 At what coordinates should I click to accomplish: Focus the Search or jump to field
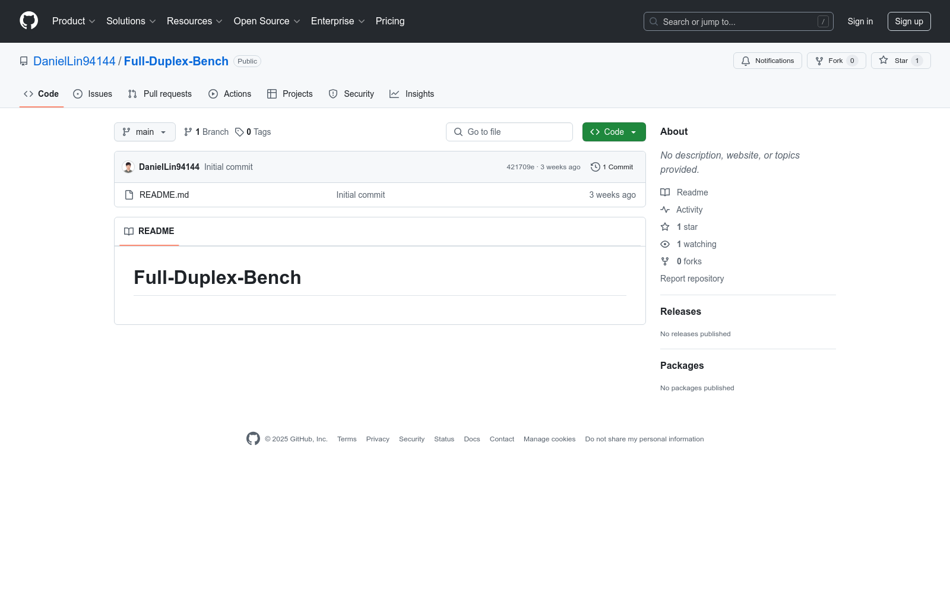738,21
